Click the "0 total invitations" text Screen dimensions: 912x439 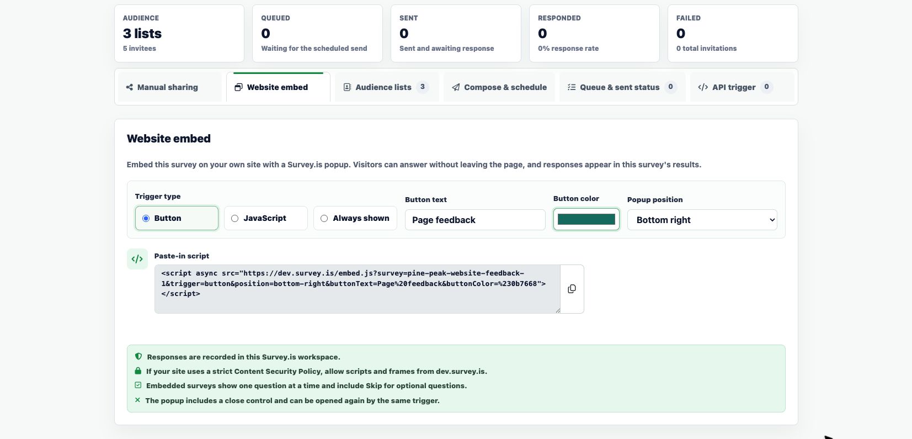[706, 48]
